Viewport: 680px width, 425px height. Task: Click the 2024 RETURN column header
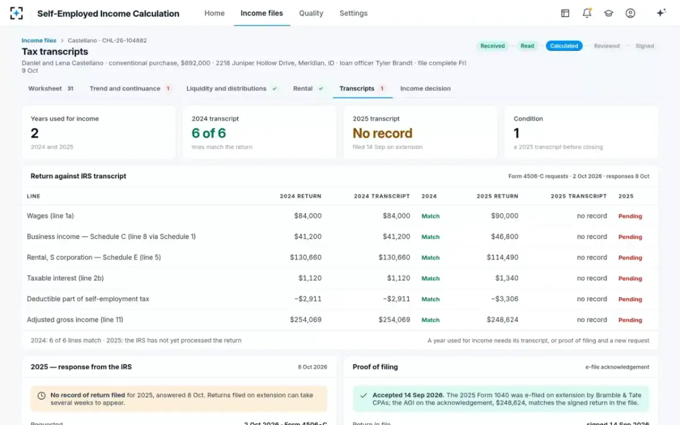300,196
